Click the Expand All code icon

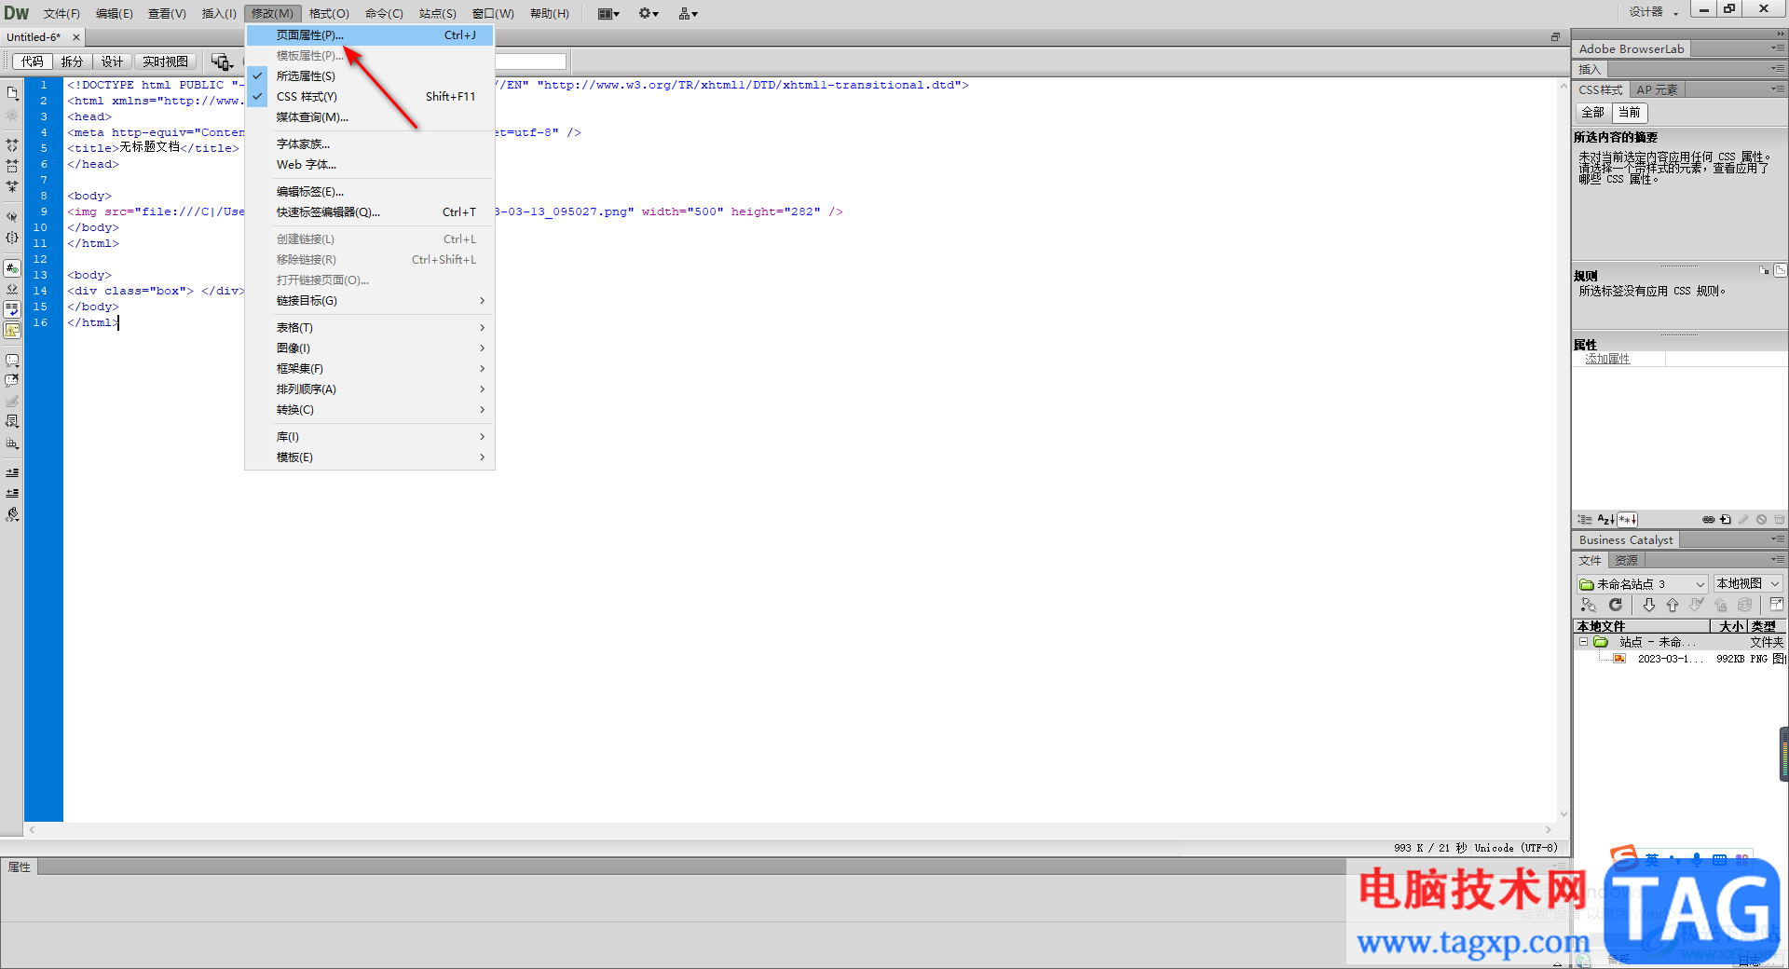point(12,186)
